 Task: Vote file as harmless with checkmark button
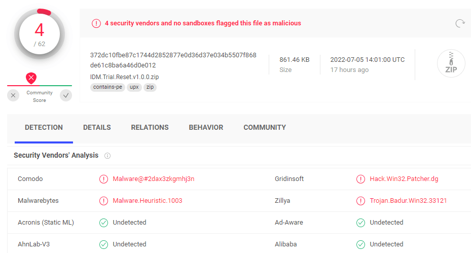[66, 95]
